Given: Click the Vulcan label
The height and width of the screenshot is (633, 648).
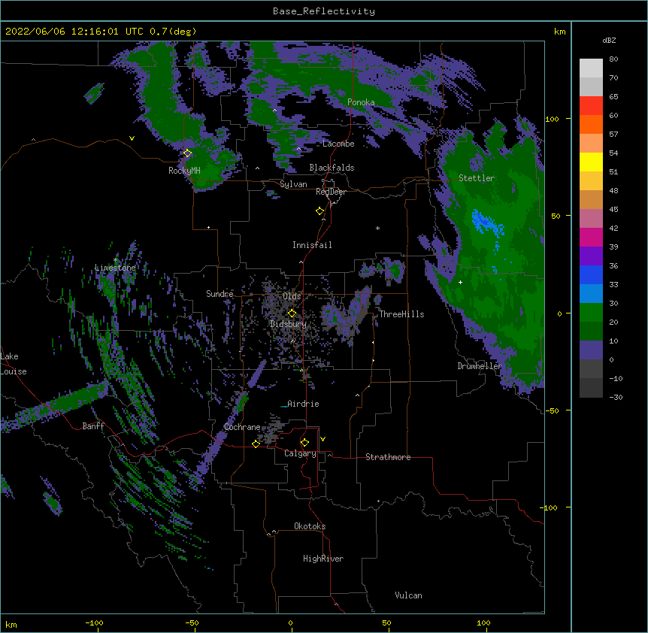Looking at the screenshot, I should pos(408,595).
